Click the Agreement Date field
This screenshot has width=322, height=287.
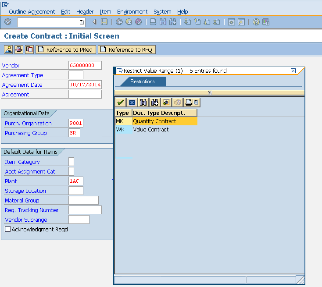click(x=85, y=85)
